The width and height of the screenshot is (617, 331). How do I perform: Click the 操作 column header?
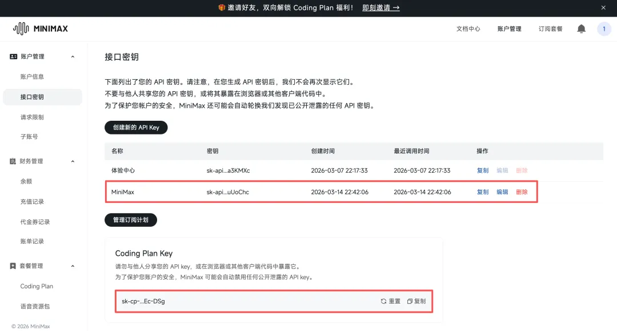point(482,151)
